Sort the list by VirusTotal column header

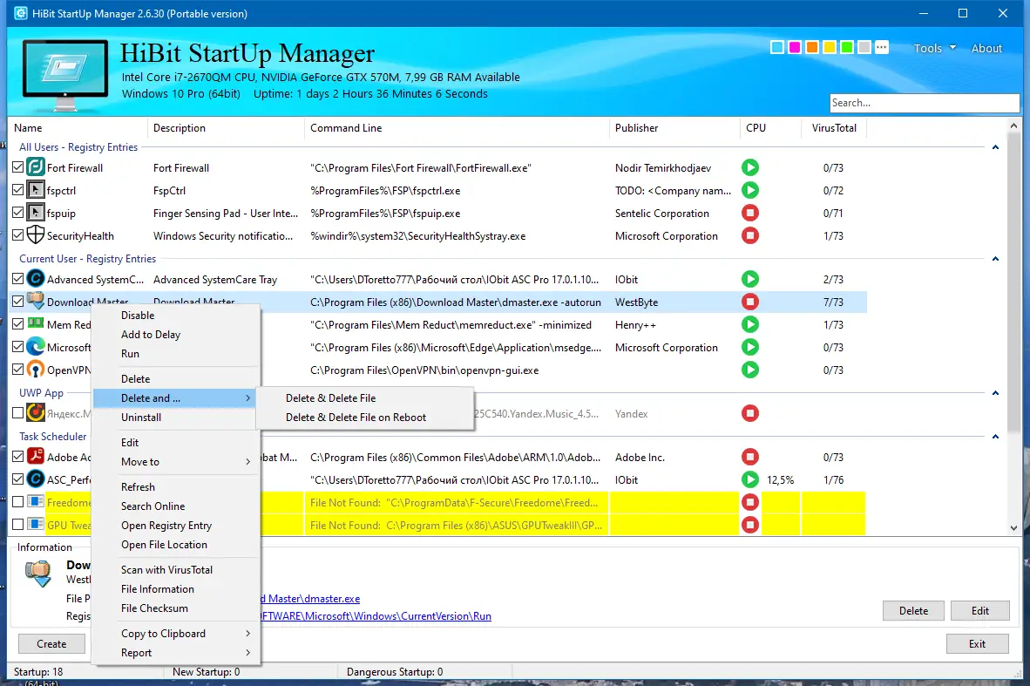(834, 128)
